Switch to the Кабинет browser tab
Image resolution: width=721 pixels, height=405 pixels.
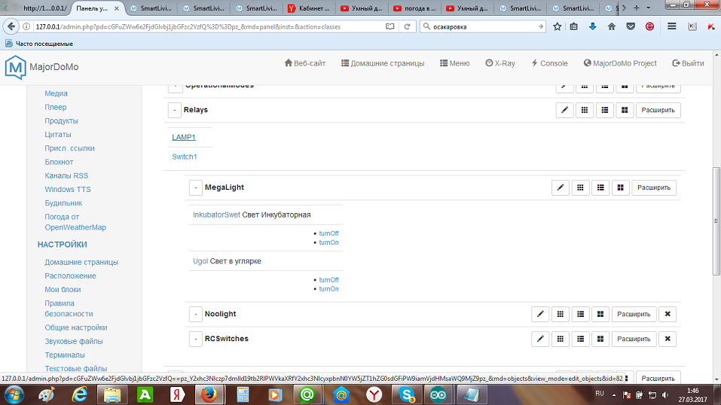[310, 8]
